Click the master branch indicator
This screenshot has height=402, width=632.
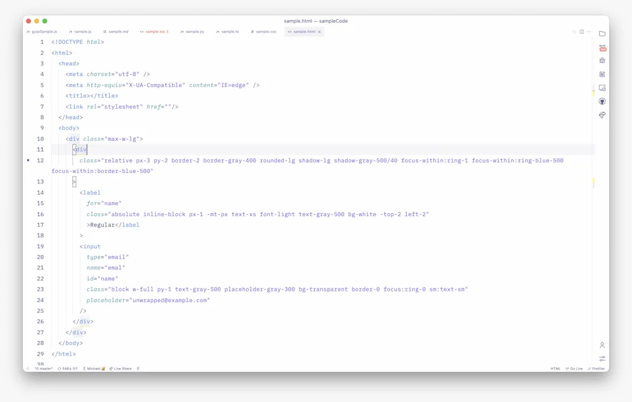tap(44, 369)
